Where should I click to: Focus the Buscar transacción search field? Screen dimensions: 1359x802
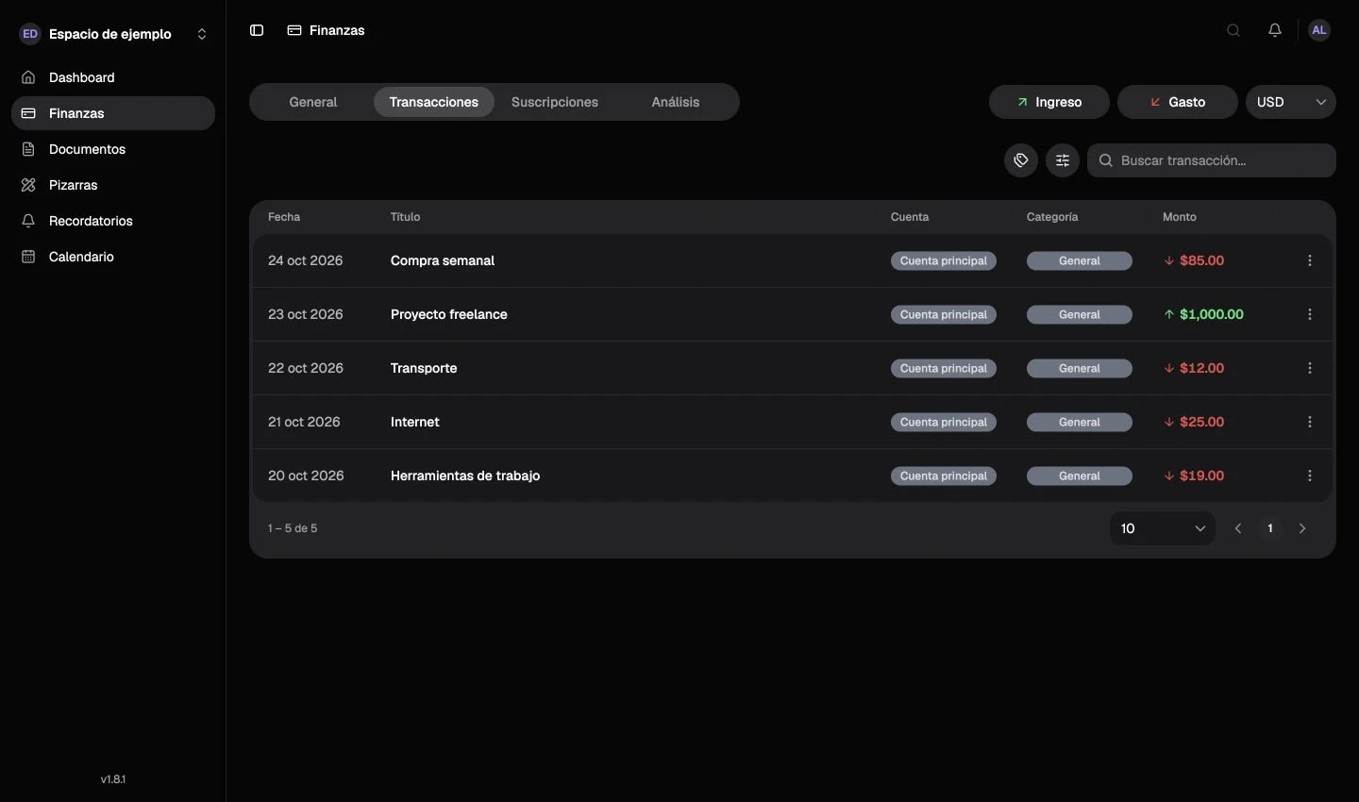[x=1212, y=160]
